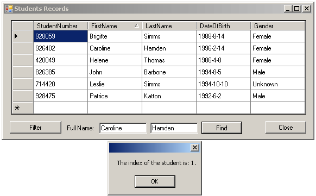Close the message box with its X
Screen dimensions: 316x196
[195, 148]
